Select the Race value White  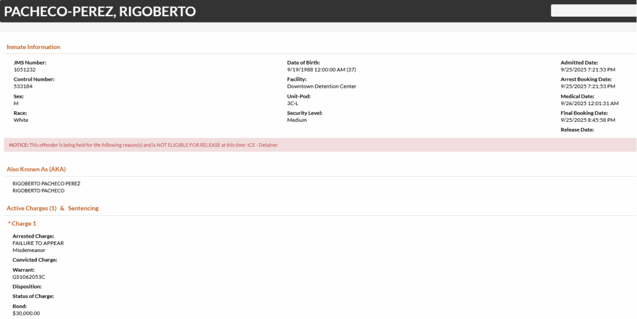point(21,120)
